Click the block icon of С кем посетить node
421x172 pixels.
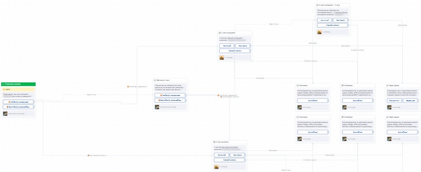click(214, 142)
